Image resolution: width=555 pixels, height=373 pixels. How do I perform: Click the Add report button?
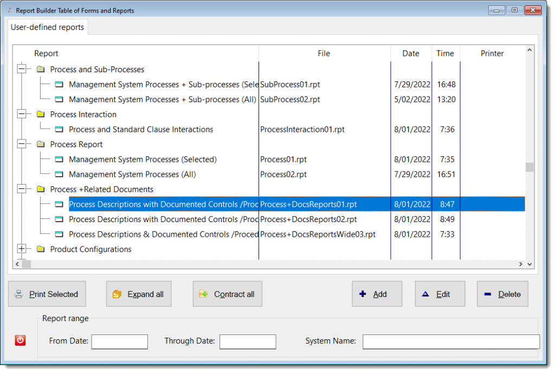pyautogui.click(x=377, y=294)
